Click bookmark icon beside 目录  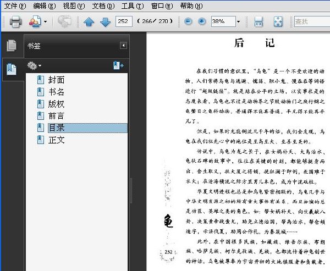point(41,128)
